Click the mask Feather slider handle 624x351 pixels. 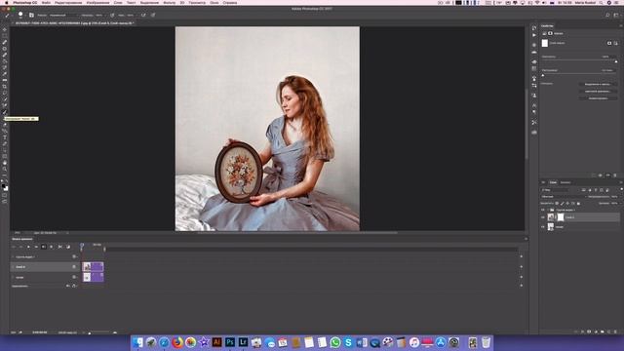pos(543,75)
